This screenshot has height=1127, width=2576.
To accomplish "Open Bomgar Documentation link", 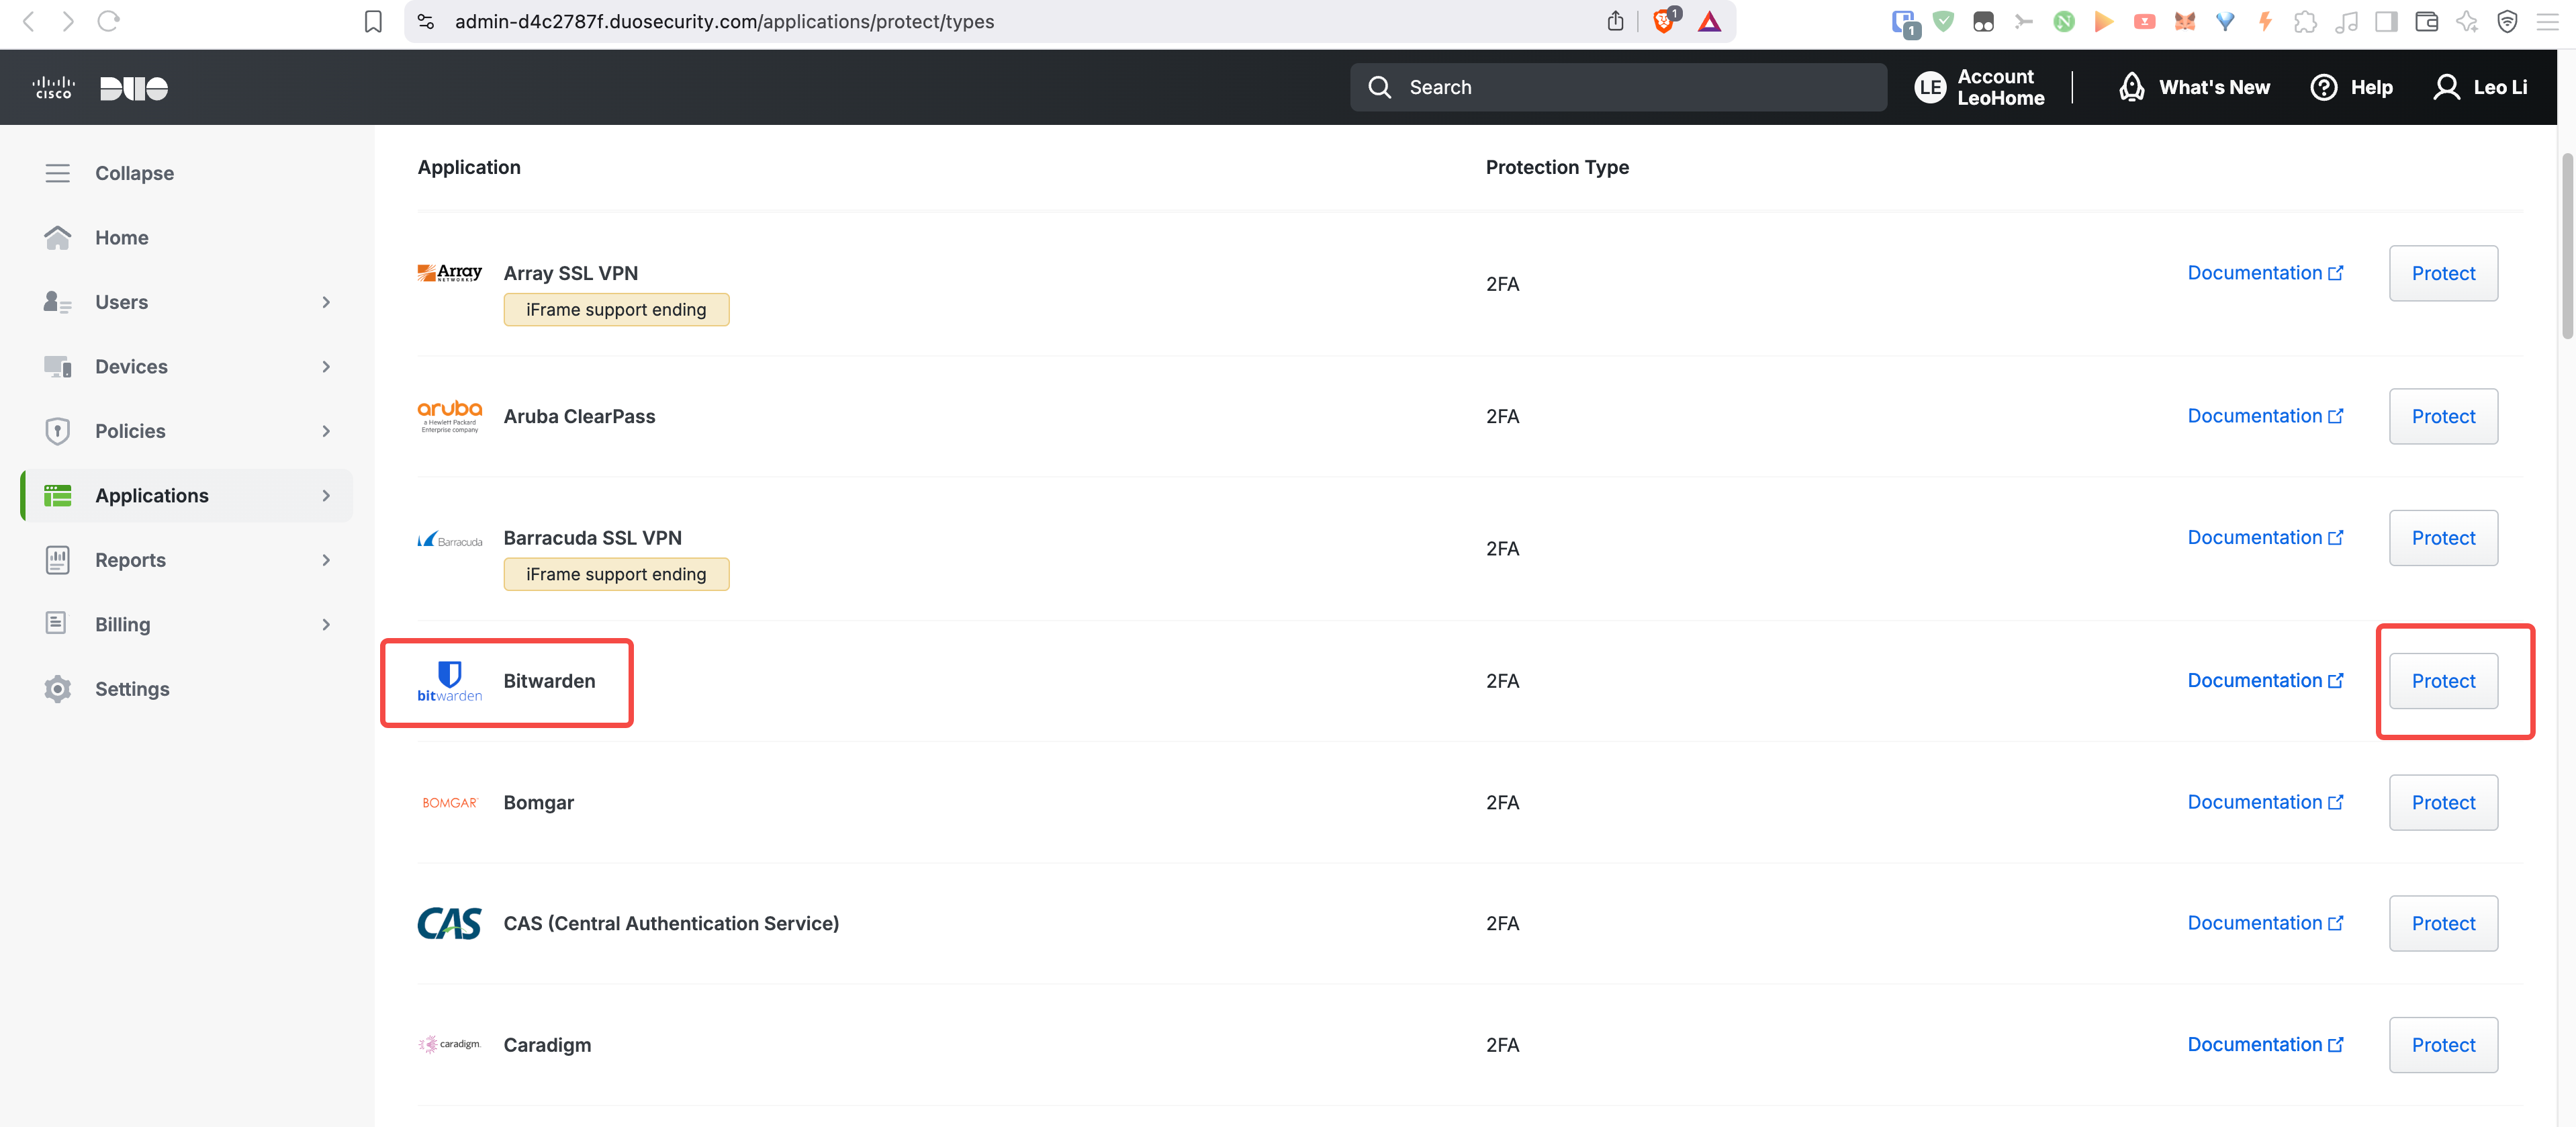I will (x=2265, y=802).
